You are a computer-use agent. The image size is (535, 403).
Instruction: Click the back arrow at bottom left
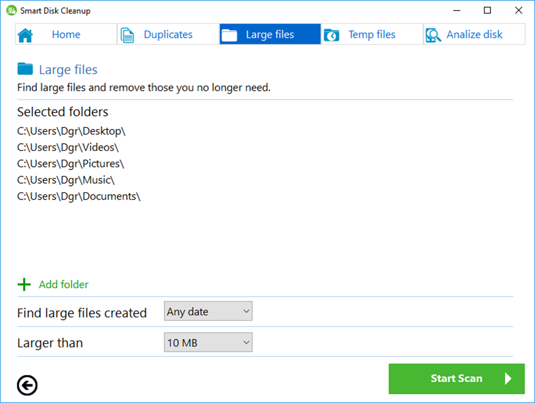(x=27, y=385)
